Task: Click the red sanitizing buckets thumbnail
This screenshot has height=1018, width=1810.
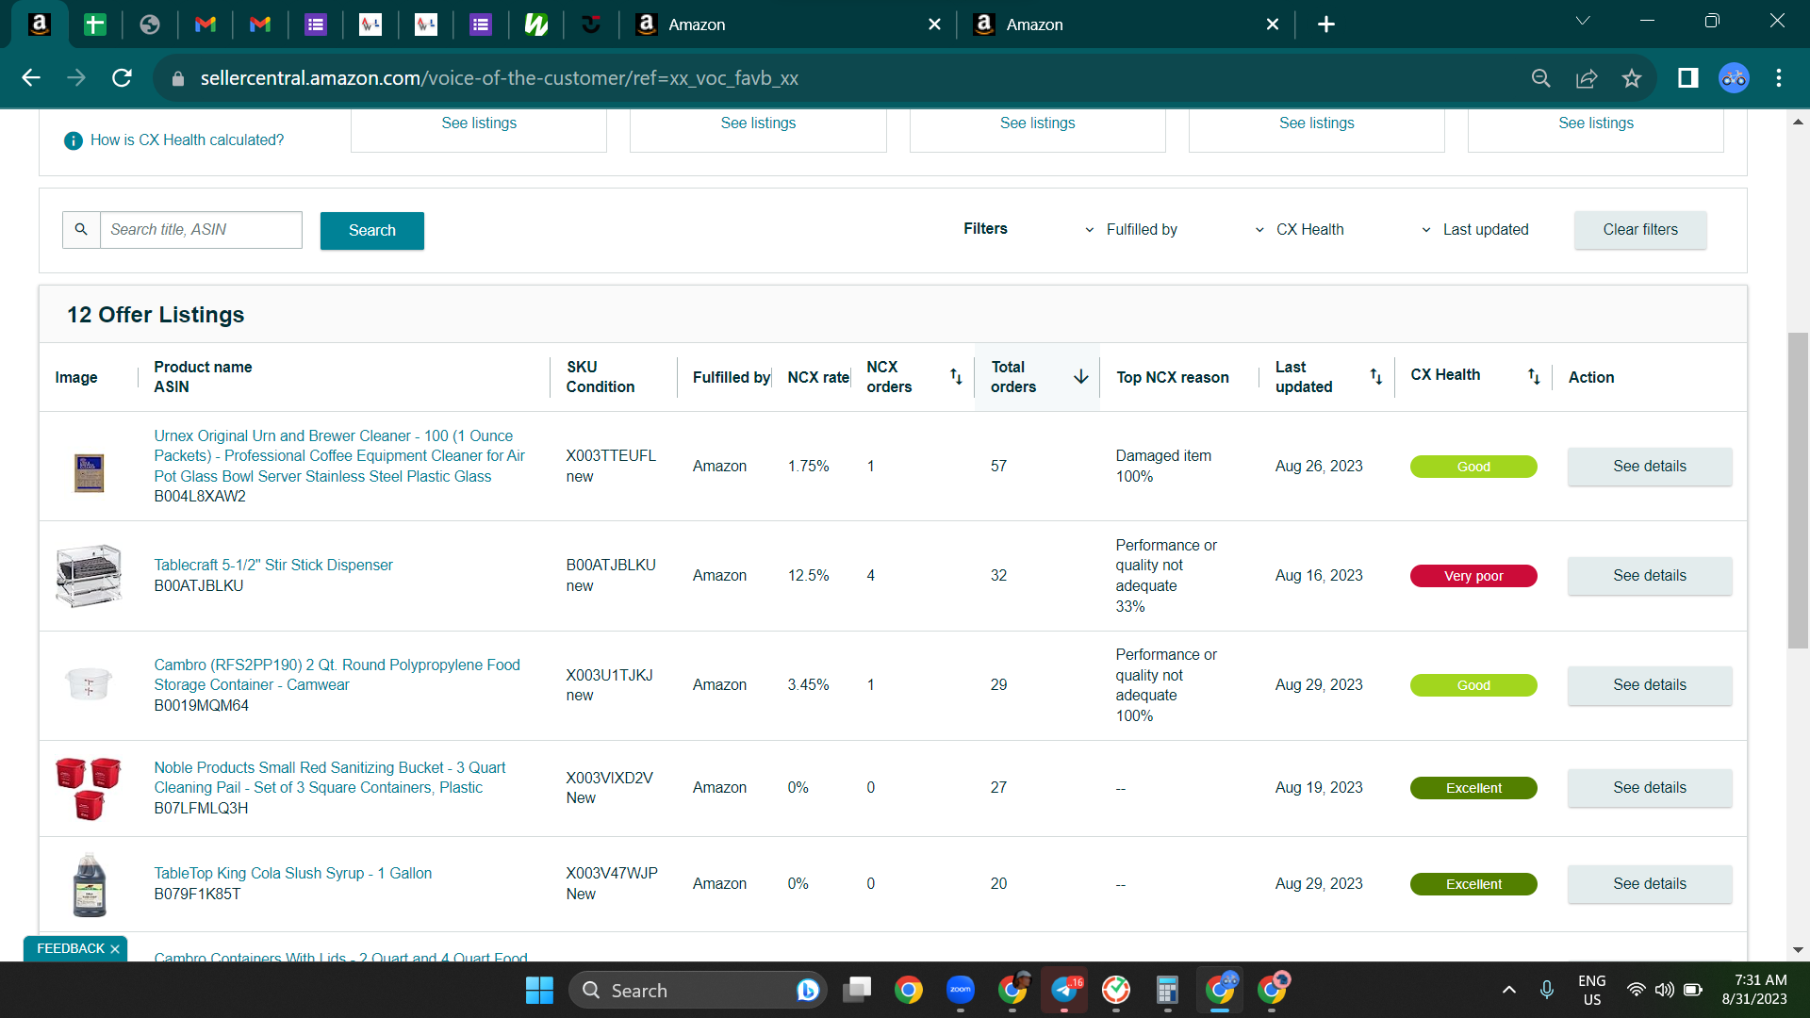Action: (89, 788)
